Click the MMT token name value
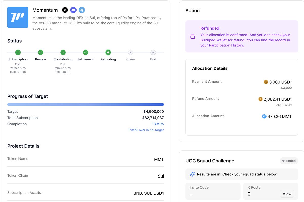This screenshot has width=304, height=202. [x=159, y=159]
